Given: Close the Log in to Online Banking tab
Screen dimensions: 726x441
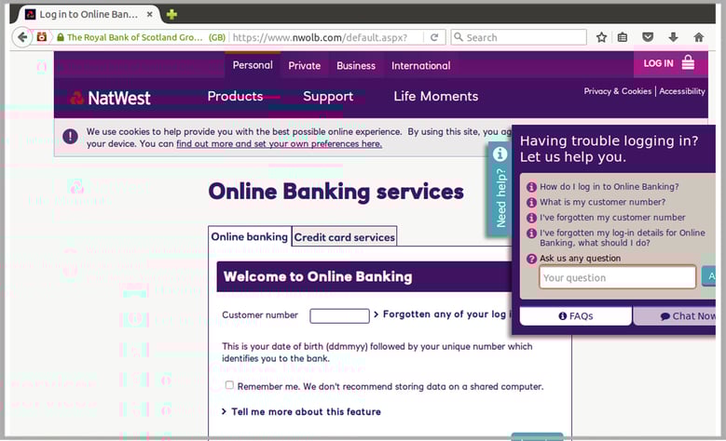Looking at the screenshot, I should click(149, 14).
